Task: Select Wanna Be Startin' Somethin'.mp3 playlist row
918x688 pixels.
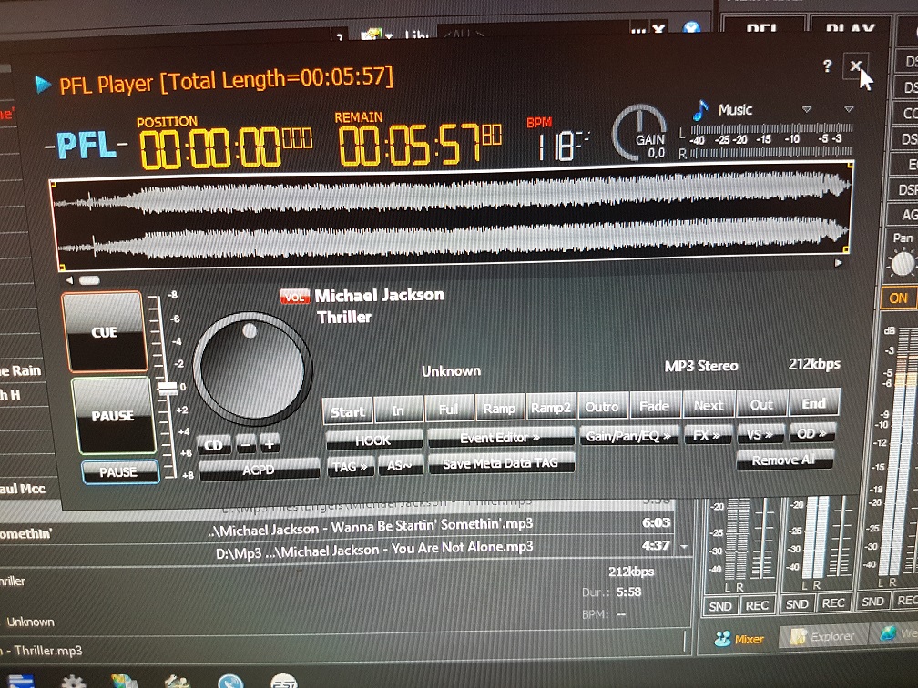Action: click(371, 527)
